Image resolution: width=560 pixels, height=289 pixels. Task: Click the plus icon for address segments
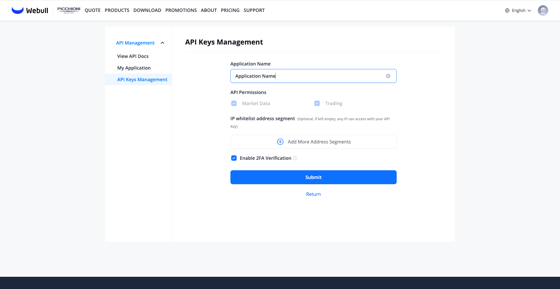tap(280, 142)
